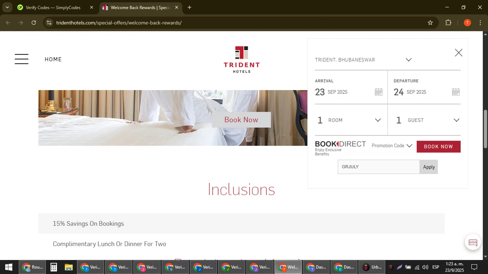
Task: Toggle the Promotion Code dropdown
Action: pyautogui.click(x=392, y=146)
